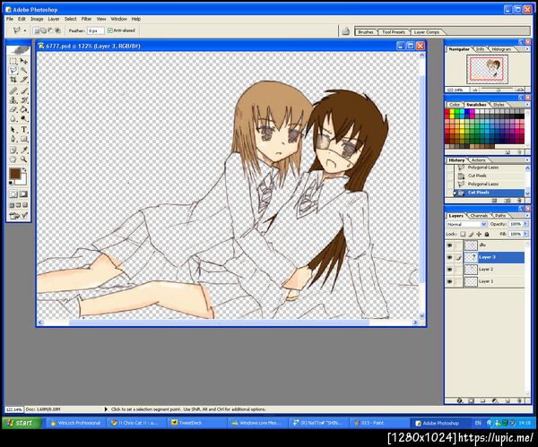Switch to TweetDeck in the taskbar

coord(195,423)
